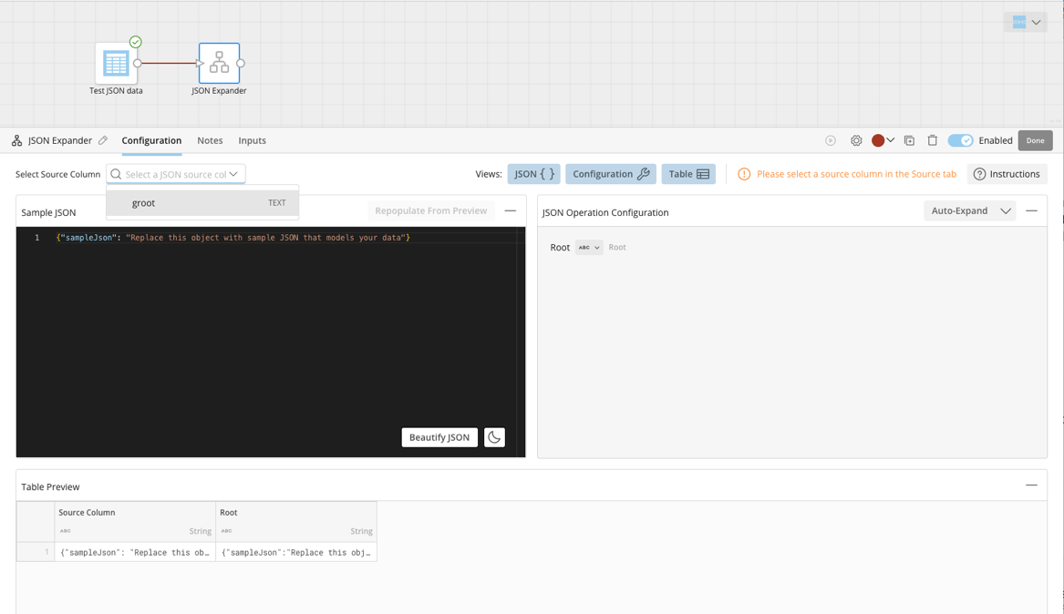Choose groot from the source column list
Viewport: 1064px width, 614px height.
pyautogui.click(x=202, y=202)
